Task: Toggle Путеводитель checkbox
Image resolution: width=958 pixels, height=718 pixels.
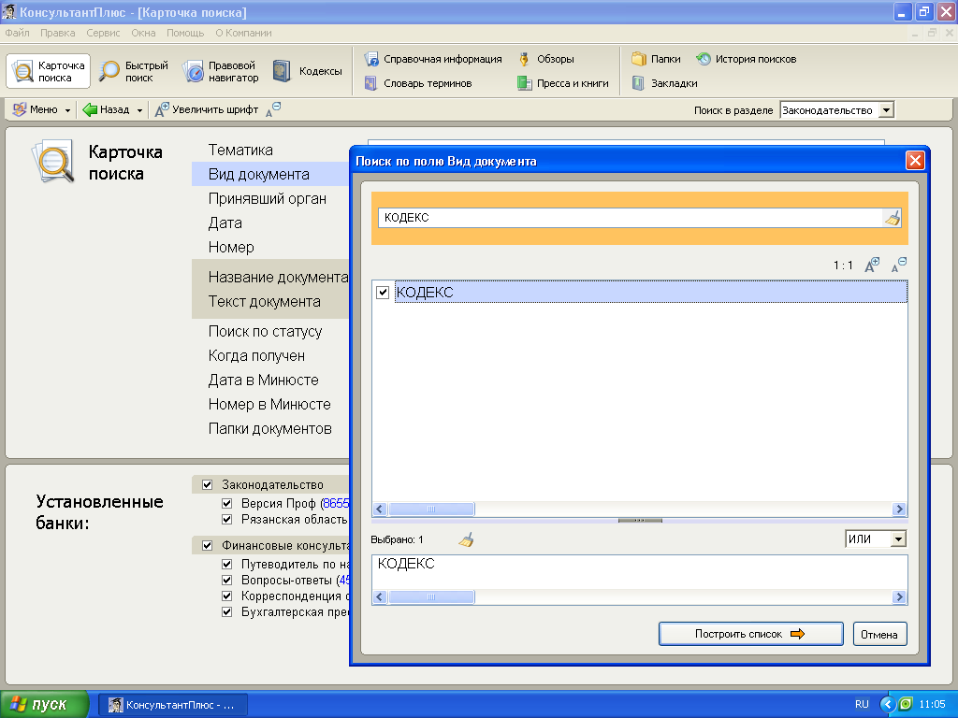Action: point(226,564)
